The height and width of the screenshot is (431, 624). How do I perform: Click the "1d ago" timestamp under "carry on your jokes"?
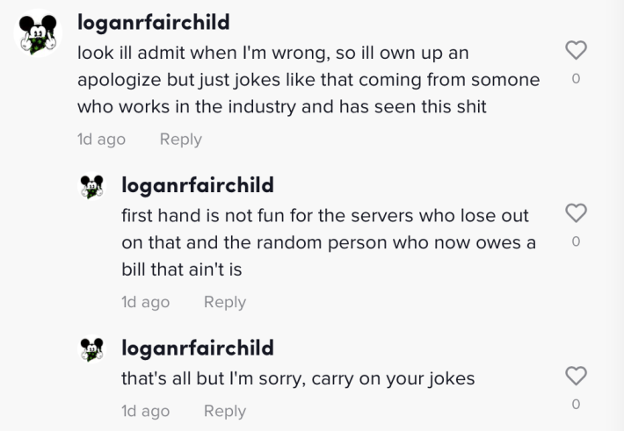coord(145,410)
